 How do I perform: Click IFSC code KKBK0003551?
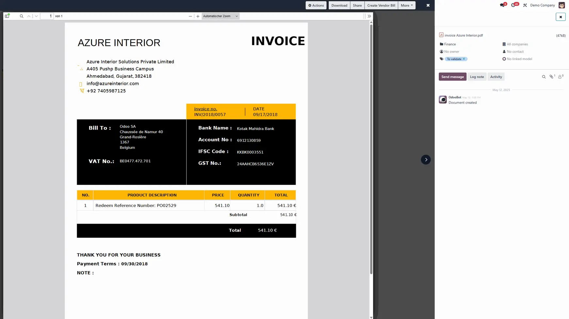[250, 152]
